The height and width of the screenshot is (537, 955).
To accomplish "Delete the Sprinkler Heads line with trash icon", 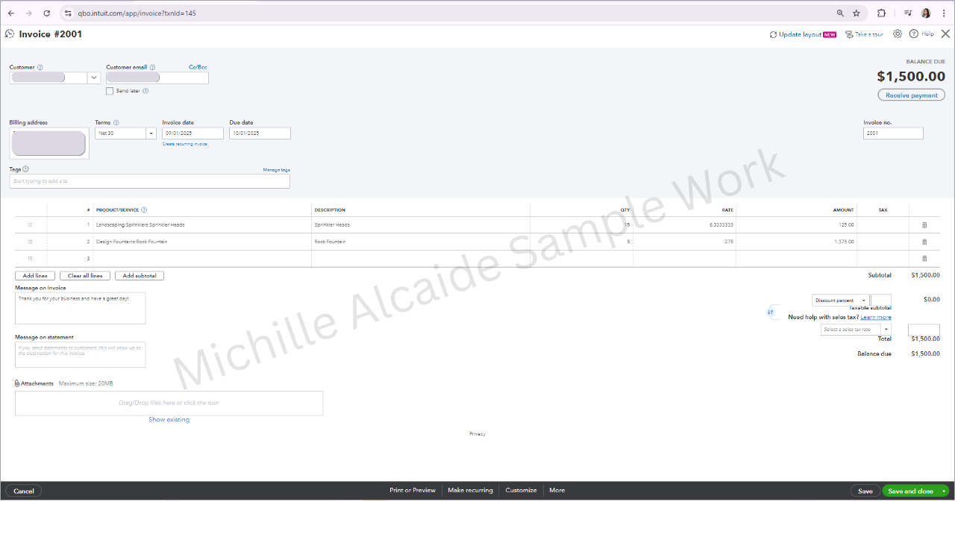I will pyautogui.click(x=924, y=224).
